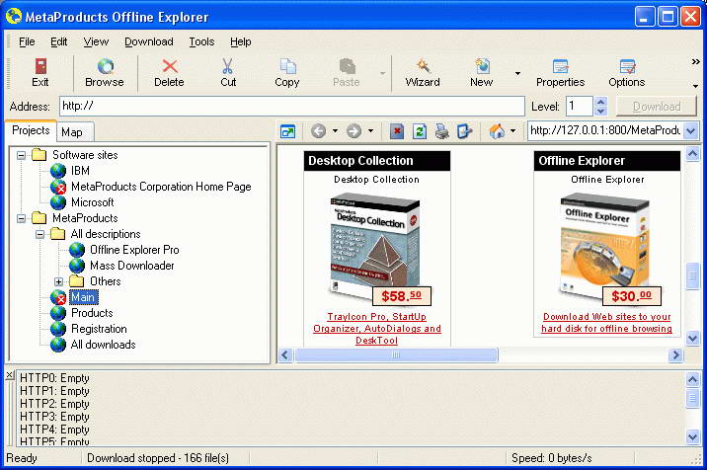Click into the Address input field
Image resolution: width=707 pixels, height=470 pixels.
290,107
